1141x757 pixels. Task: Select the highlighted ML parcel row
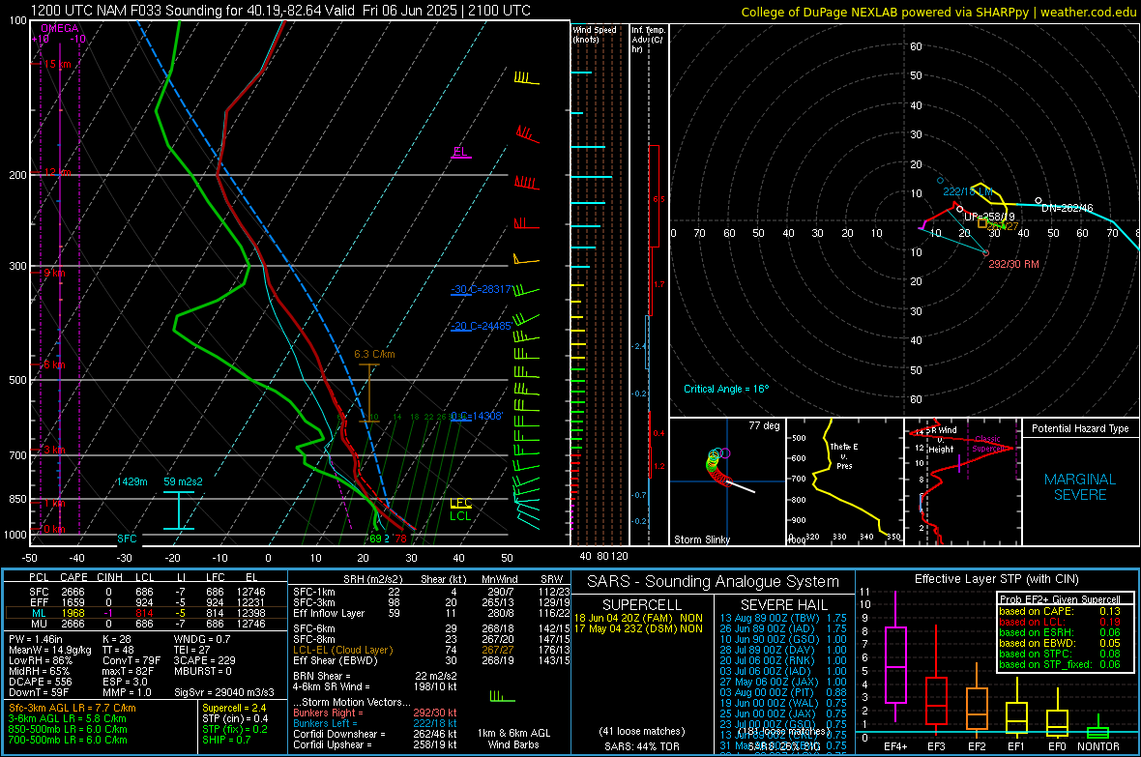pyautogui.click(x=146, y=613)
